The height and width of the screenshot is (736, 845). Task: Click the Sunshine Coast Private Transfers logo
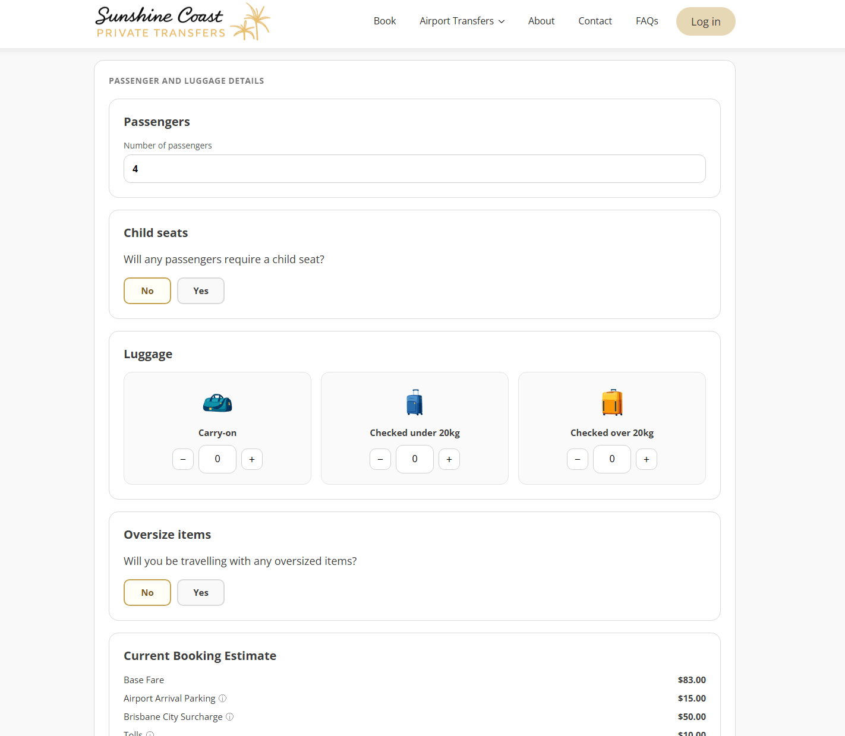click(182, 22)
